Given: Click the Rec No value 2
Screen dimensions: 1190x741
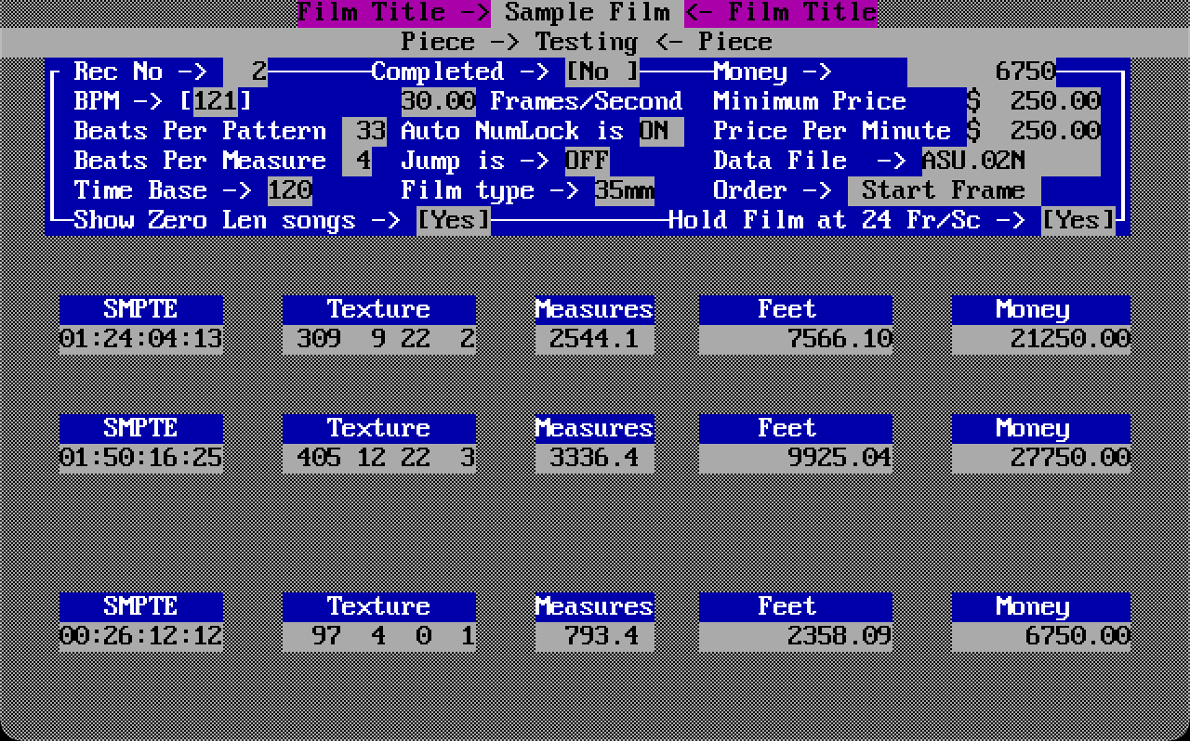Looking at the screenshot, I should coord(245,72).
